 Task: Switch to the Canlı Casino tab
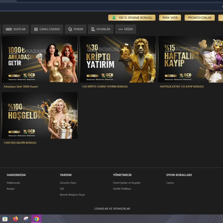[47, 29]
